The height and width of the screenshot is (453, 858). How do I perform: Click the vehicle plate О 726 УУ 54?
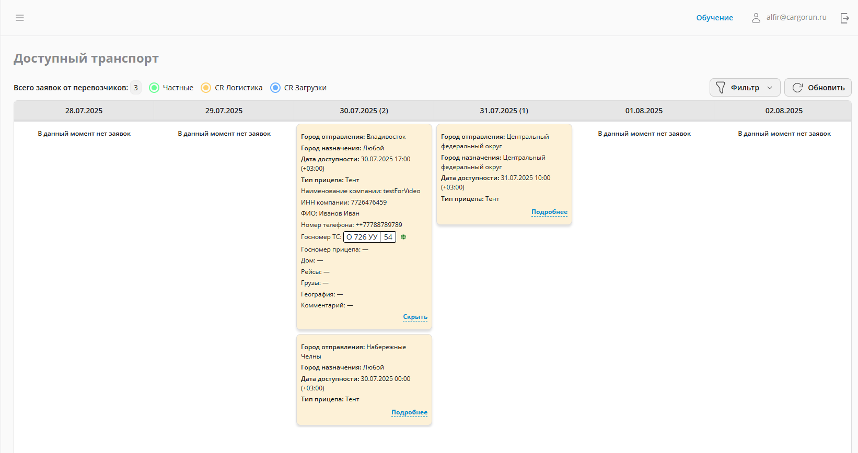[369, 237]
